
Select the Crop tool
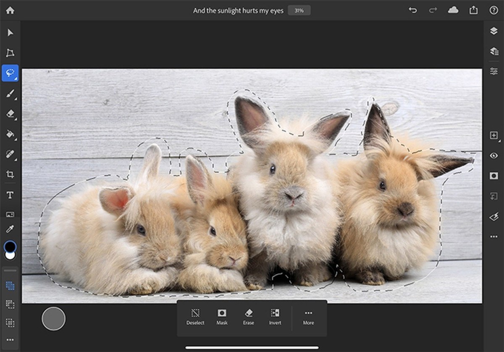10,174
